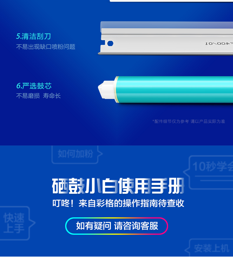This screenshot has height=269, width=233.
Task: Click the rainbow border of the customer service button
Action: (x=116, y=218)
